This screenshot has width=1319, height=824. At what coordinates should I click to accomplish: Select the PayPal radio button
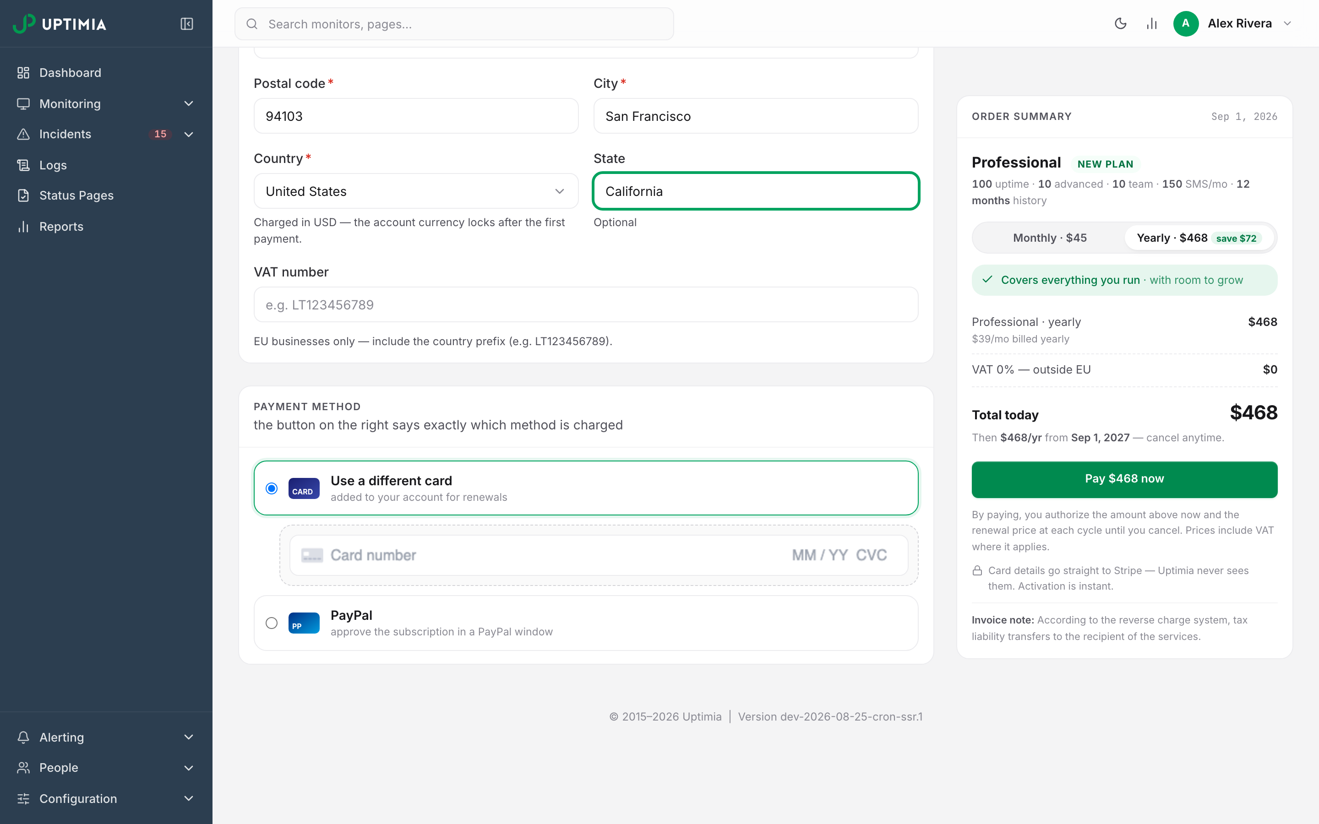[x=272, y=623]
